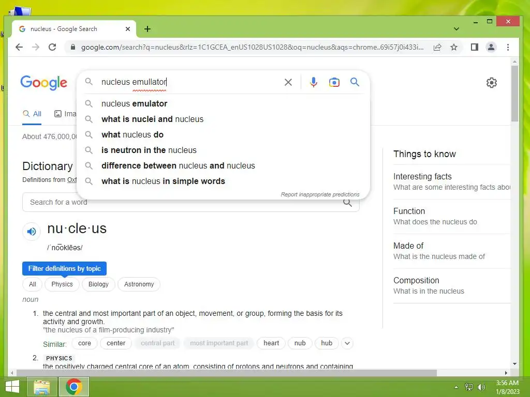Image resolution: width=530 pixels, height=397 pixels.
Task: Select the 'nucleus emulator' suggestion
Action: click(223, 103)
